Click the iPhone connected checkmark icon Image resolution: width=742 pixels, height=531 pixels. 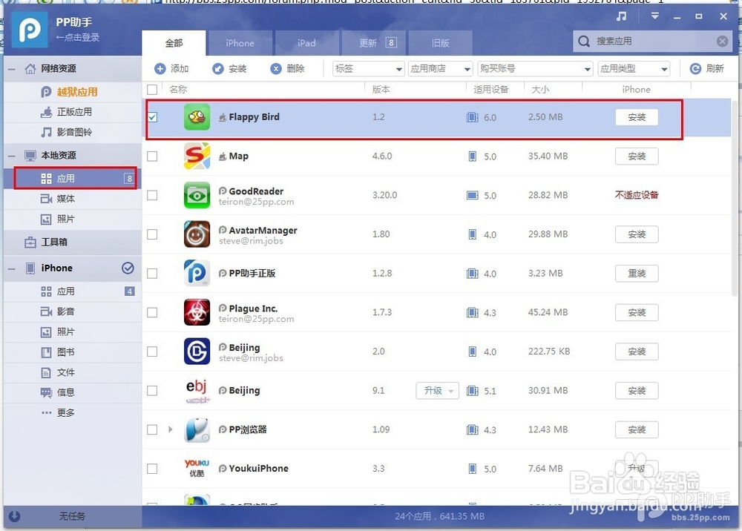tap(128, 268)
